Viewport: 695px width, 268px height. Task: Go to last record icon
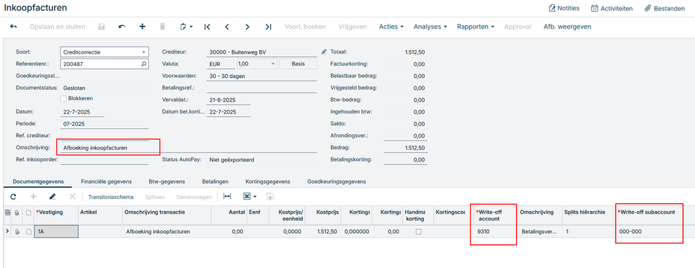click(x=267, y=26)
